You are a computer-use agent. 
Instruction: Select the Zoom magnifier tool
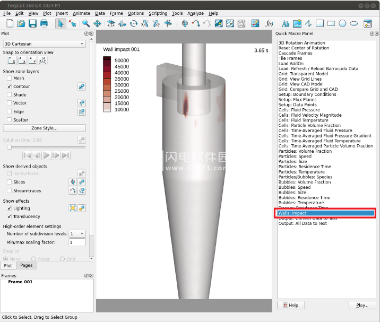pyautogui.click(x=86, y=23)
